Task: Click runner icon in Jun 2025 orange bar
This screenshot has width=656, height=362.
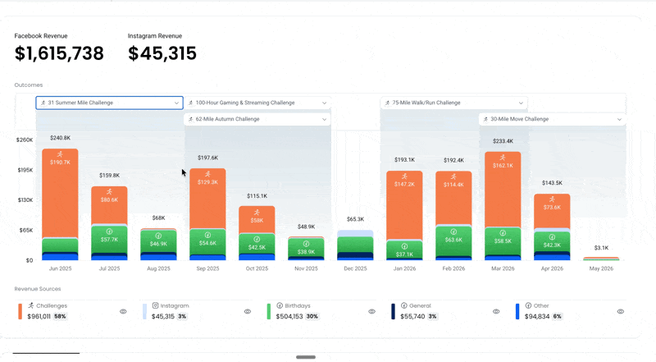Action: click(60, 154)
